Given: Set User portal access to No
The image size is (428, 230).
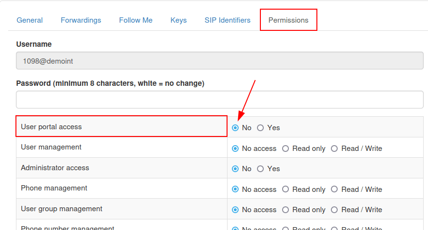Looking at the screenshot, I should point(235,128).
